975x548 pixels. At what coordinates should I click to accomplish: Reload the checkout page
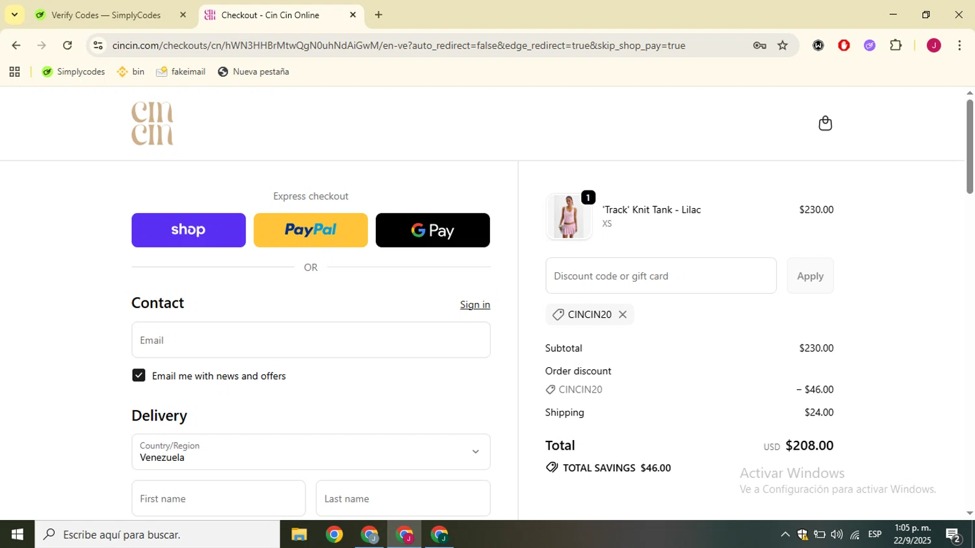[68, 46]
